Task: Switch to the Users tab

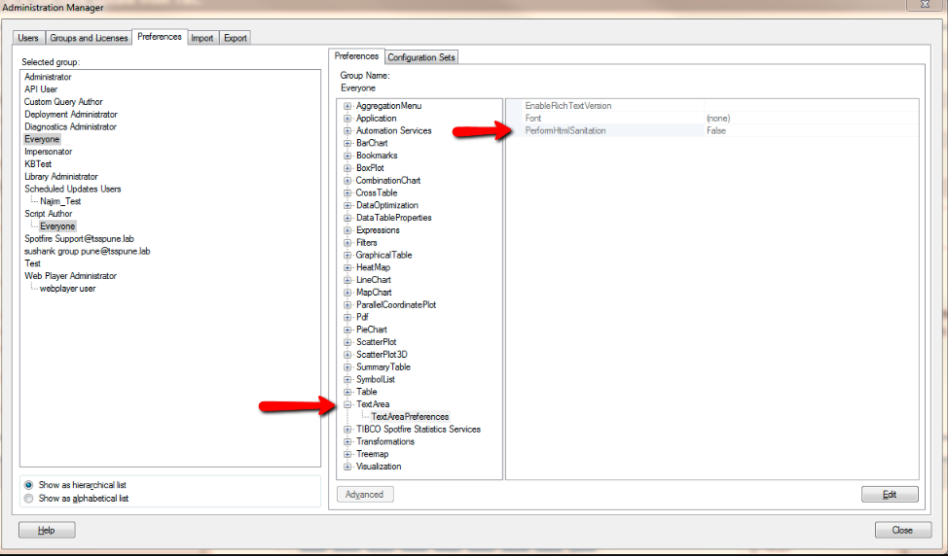Action: click(x=28, y=38)
